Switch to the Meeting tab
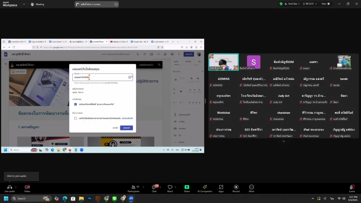Screen dimensions: 361x203 (x=37, y=4)
